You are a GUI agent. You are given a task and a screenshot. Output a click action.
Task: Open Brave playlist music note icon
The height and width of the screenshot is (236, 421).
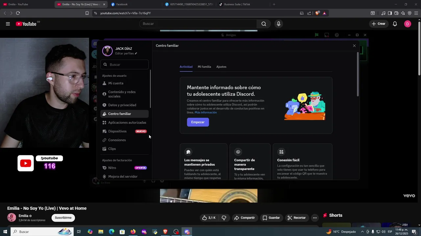point(383,13)
